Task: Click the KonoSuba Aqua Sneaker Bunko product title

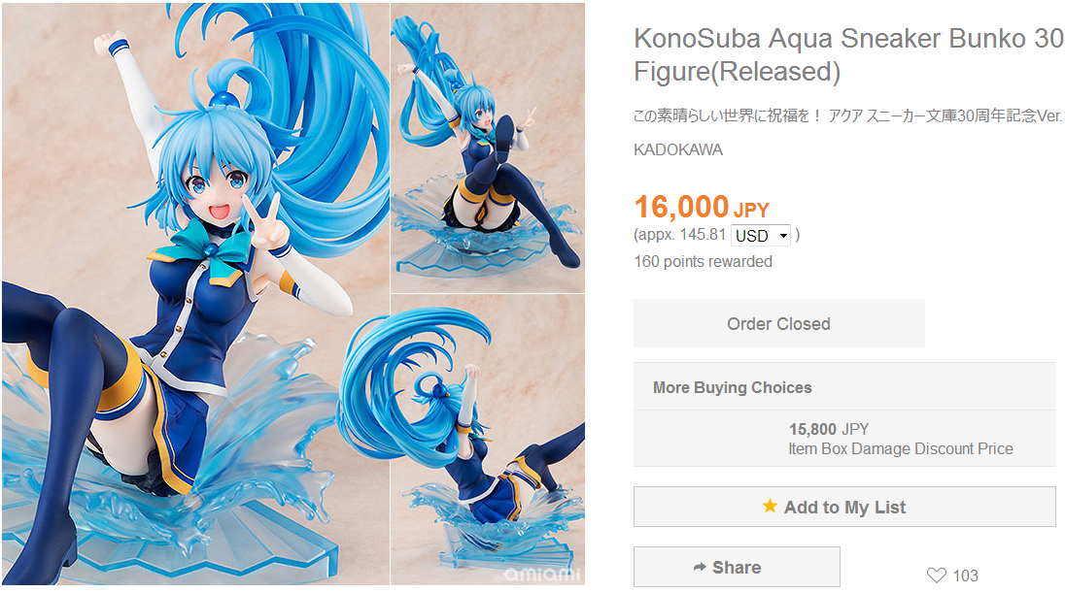Action: tap(847, 54)
